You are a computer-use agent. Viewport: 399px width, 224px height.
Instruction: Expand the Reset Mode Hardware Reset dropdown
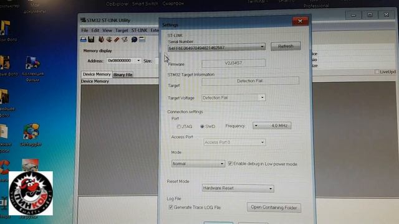(x=271, y=189)
